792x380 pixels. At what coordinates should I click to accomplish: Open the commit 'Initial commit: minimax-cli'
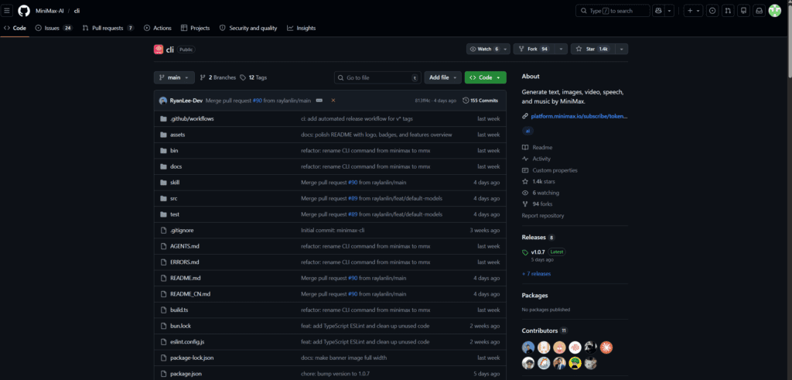click(334, 231)
